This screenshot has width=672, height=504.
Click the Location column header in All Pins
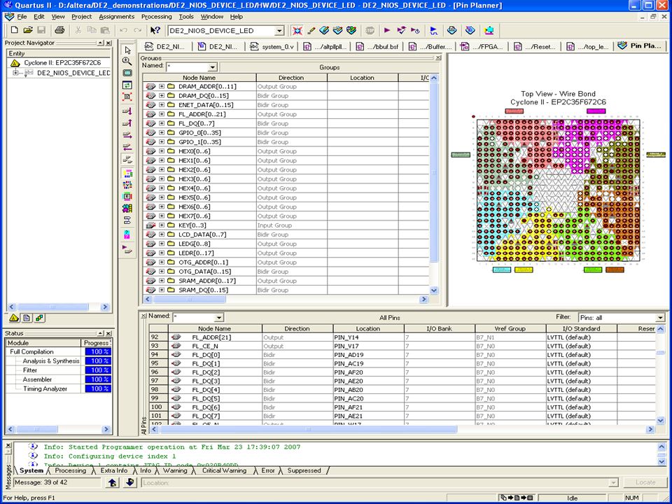[369, 329]
